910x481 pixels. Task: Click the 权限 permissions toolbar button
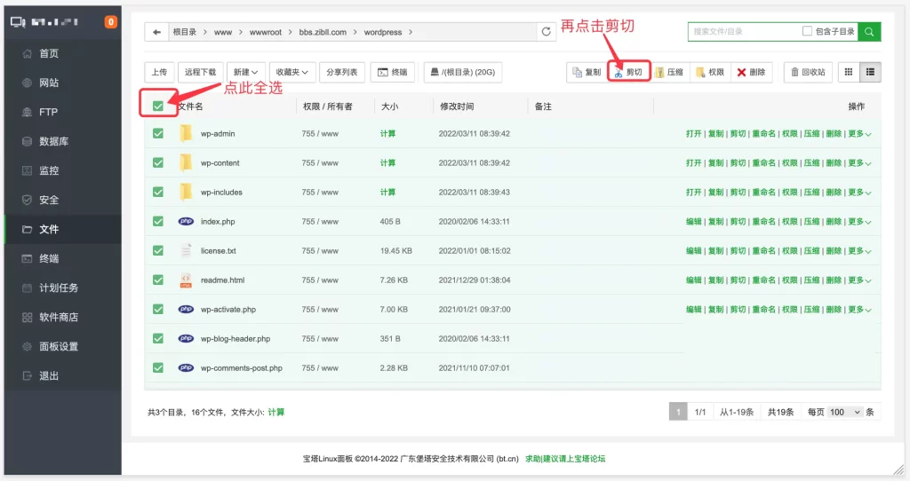tap(710, 72)
